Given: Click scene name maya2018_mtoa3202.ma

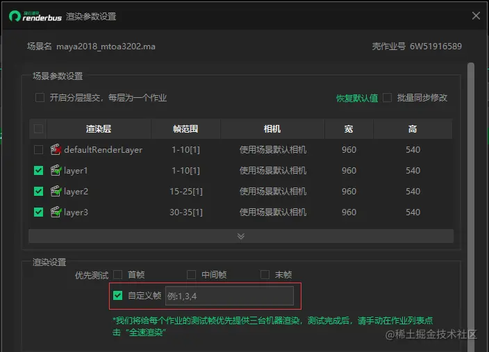Looking at the screenshot, I should click(106, 47).
